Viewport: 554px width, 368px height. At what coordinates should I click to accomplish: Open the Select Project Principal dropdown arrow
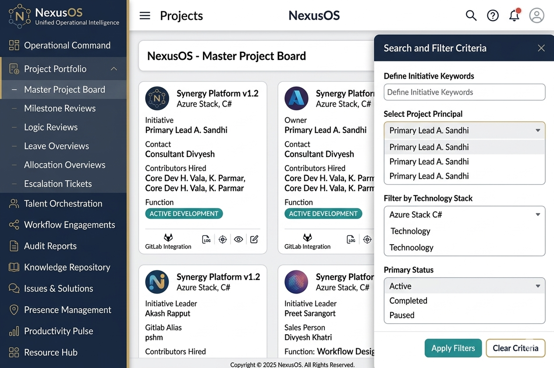point(537,130)
